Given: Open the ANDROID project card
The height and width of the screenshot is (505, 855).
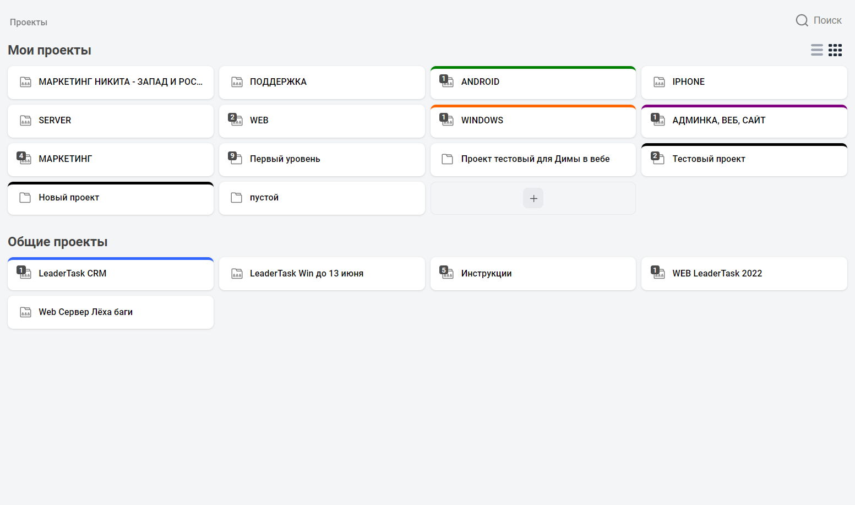Looking at the screenshot, I should click(x=533, y=83).
